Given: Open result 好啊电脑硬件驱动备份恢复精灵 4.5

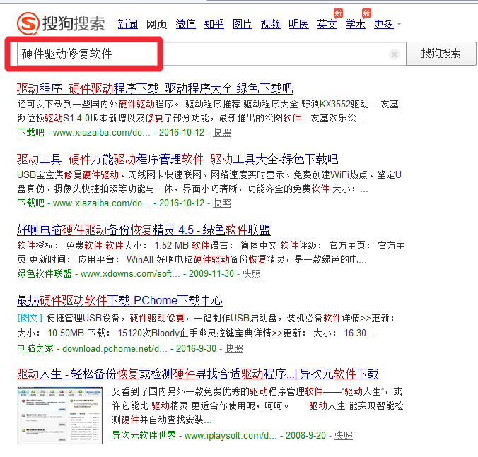Looking at the screenshot, I should [x=144, y=230].
